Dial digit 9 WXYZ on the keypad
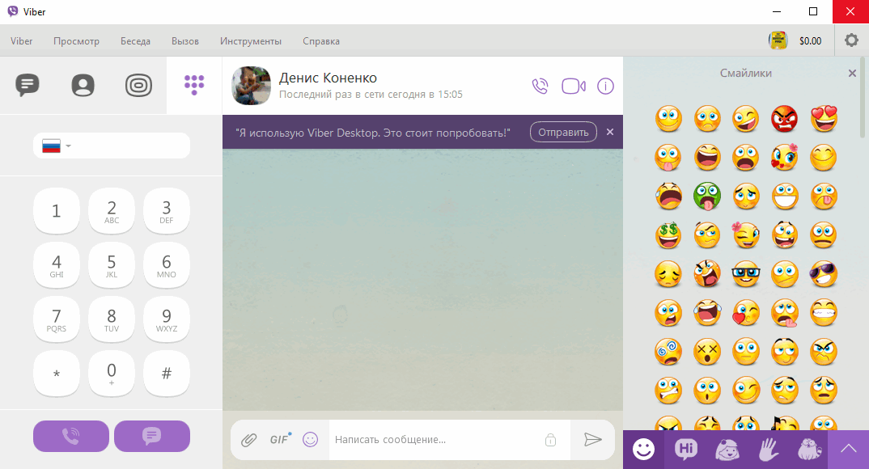This screenshot has width=869, height=469. (166, 319)
